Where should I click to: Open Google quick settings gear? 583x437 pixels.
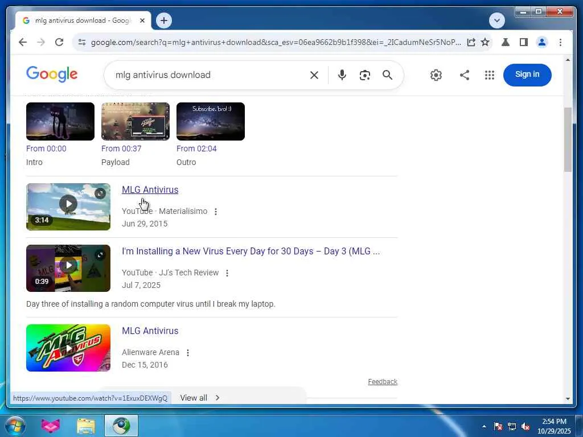coord(436,75)
